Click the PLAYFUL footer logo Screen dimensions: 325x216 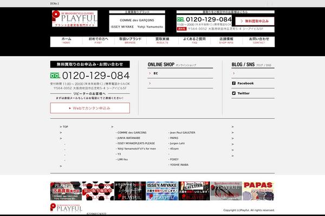[66, 208]
